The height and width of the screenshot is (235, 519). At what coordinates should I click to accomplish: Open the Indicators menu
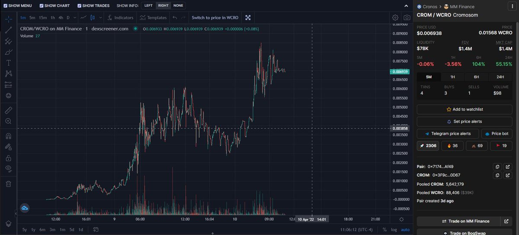[x=120, y=18]
